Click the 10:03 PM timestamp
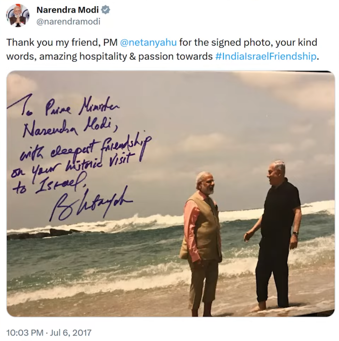The height and width of the screenshot is (341, 339). click(25, 333)
